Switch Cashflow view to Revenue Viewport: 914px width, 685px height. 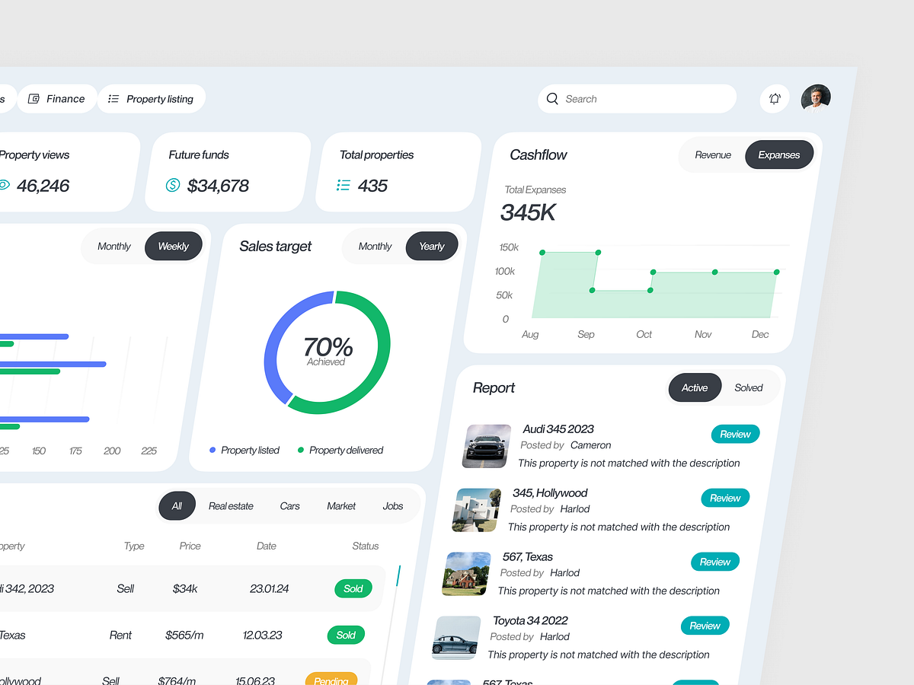[713, 154]
